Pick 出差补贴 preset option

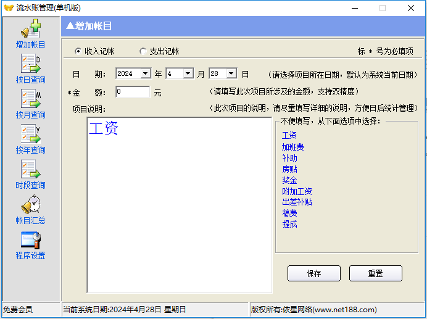tap(297, 202)
